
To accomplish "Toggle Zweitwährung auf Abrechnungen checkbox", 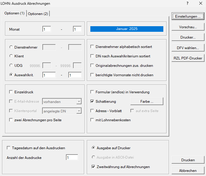I will pyautogui.click(x=94, y=167).
